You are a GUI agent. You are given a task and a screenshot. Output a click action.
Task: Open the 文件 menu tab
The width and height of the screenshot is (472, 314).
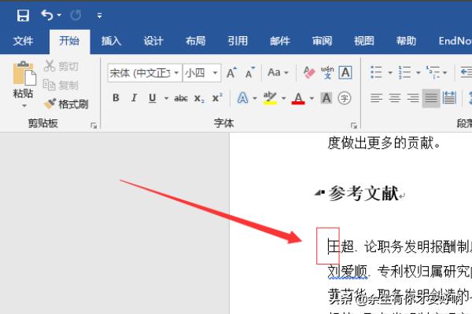click(23, 41)
